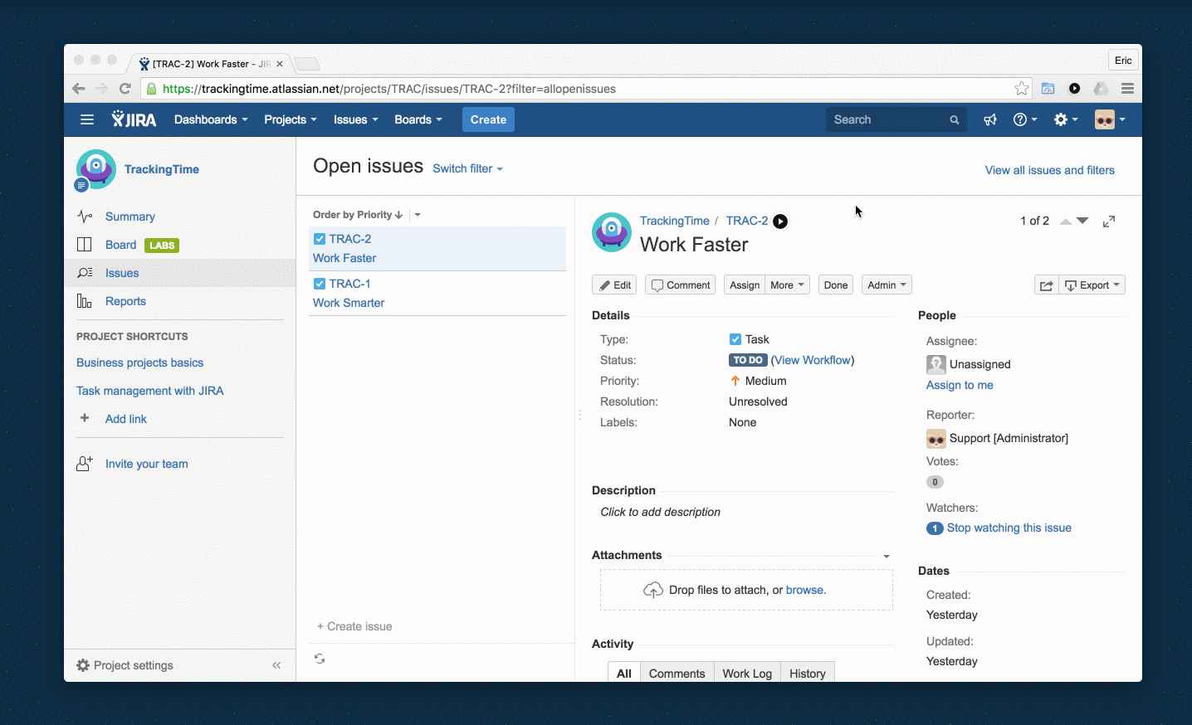Image resolution: width=1192 pixels, height=725 pixels.
Task: Click the Board icon in sidebar
Action: point(85,245)
